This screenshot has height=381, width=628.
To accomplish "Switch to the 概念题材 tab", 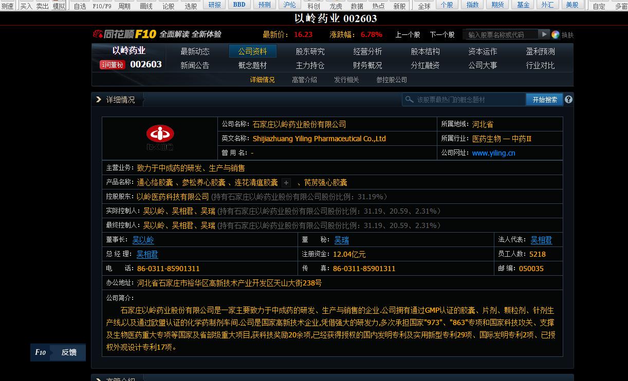I will (253, 65).
